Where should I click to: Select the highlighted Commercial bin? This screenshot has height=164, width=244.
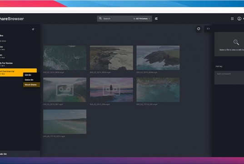[18, 72]
